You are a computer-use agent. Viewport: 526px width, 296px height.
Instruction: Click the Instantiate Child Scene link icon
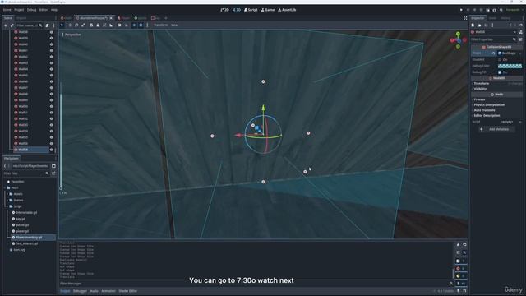click(x=12, y=25)
